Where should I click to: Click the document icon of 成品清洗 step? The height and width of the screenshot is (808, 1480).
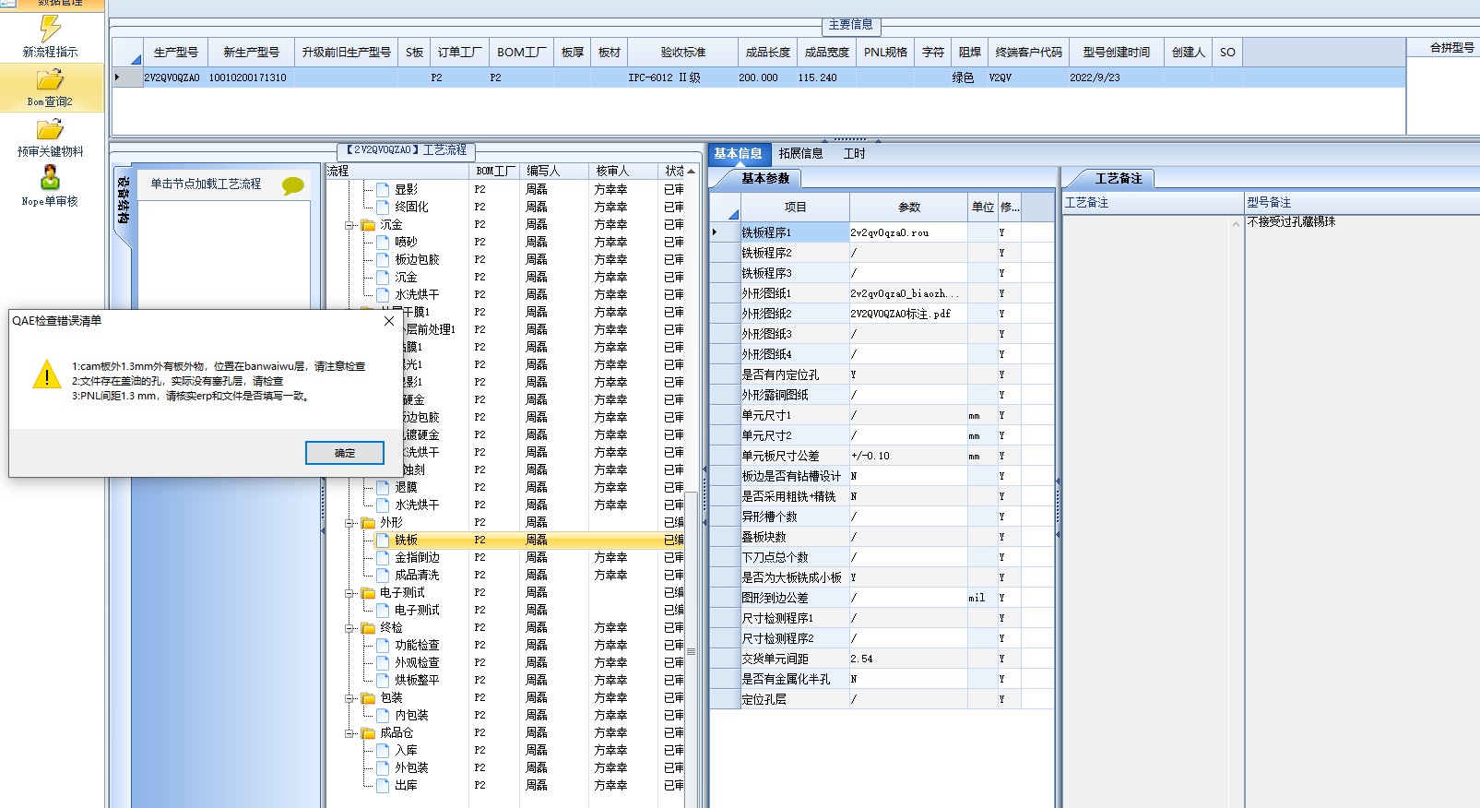click(383, 575)
